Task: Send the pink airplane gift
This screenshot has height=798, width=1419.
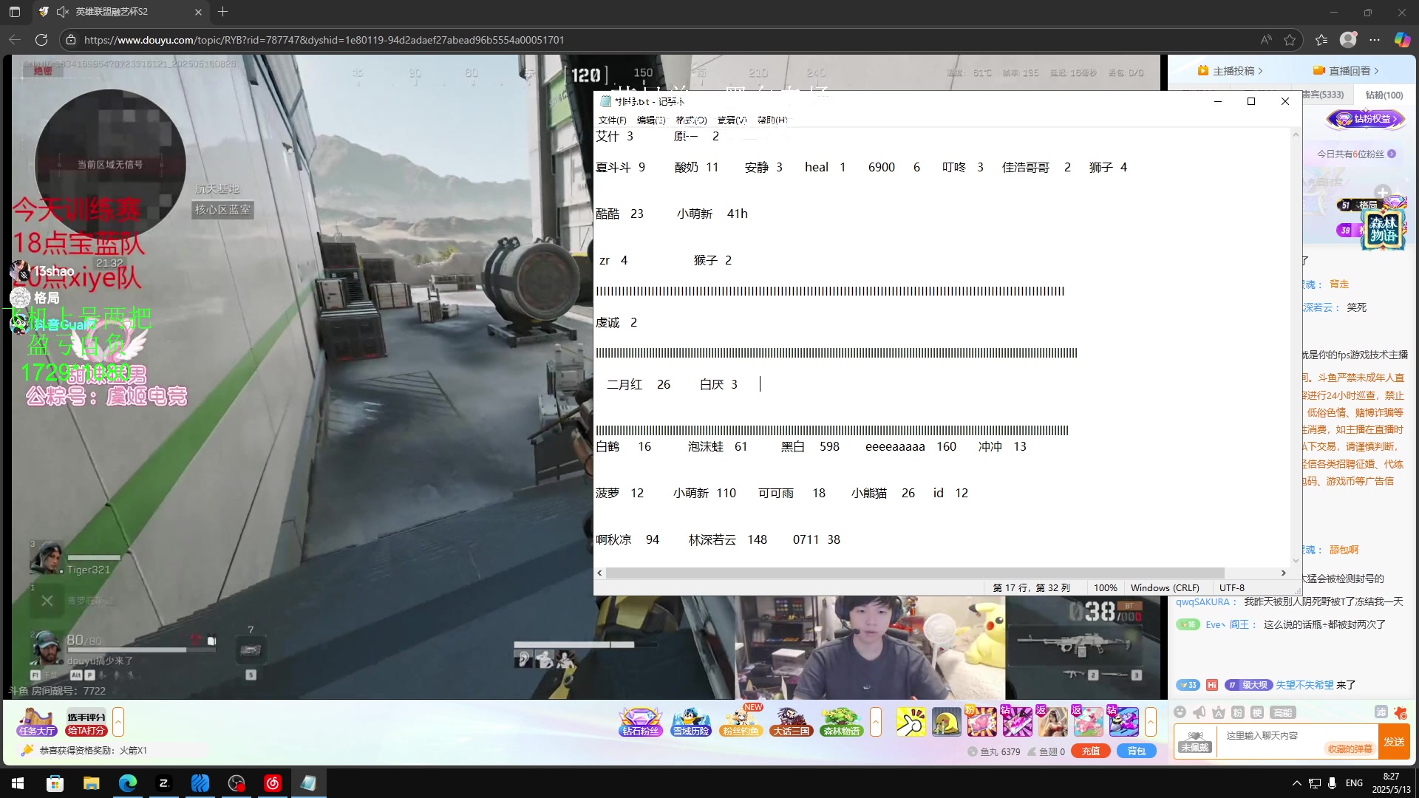Action: pos(1088,722)
